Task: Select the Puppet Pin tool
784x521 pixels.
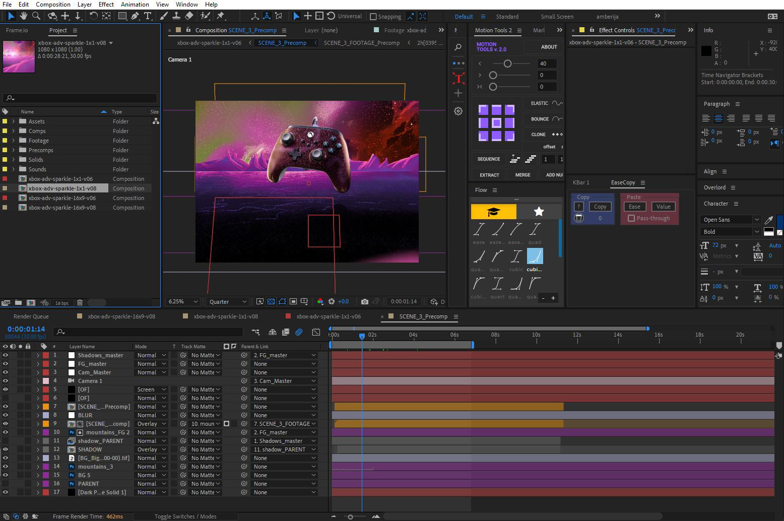Action: tap(221, 16)
